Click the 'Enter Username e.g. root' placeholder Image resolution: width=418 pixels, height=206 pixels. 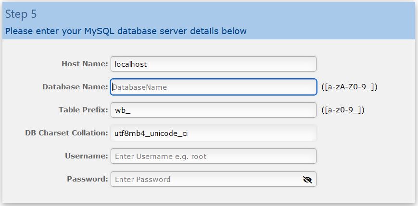point(161,156)
